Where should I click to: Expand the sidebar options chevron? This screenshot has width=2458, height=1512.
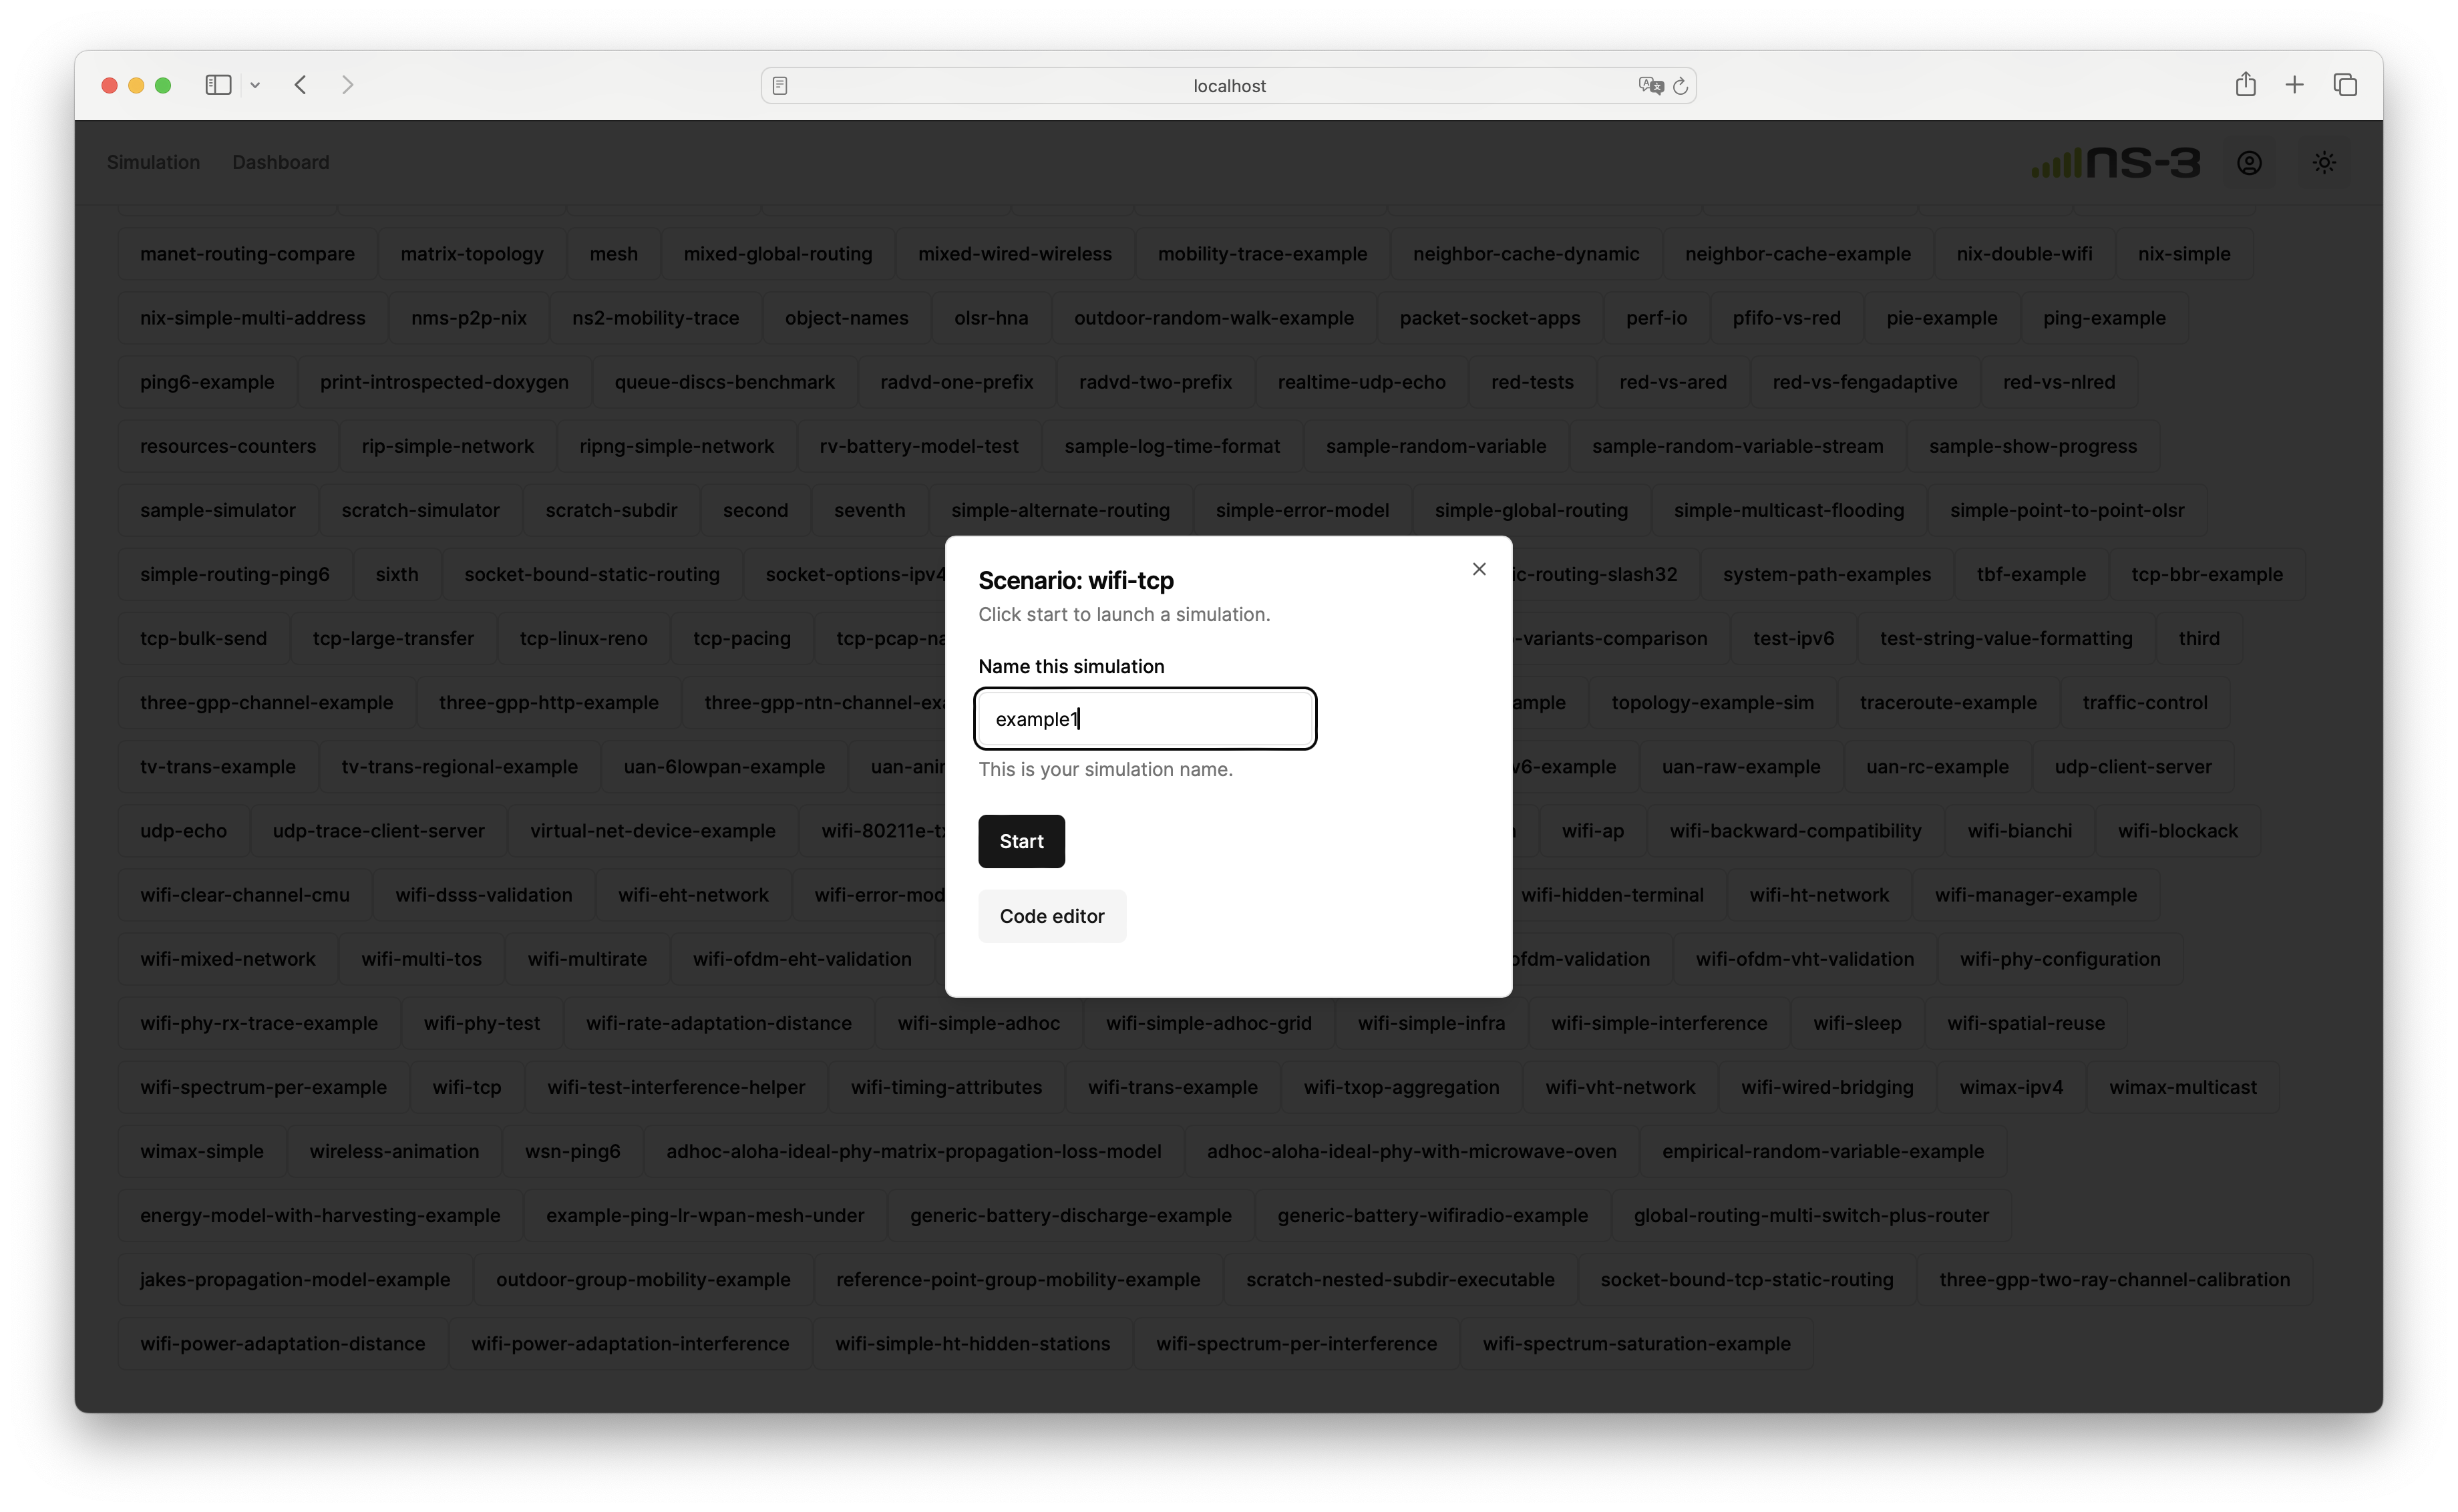pyautogui.click(x=255, y=85)
